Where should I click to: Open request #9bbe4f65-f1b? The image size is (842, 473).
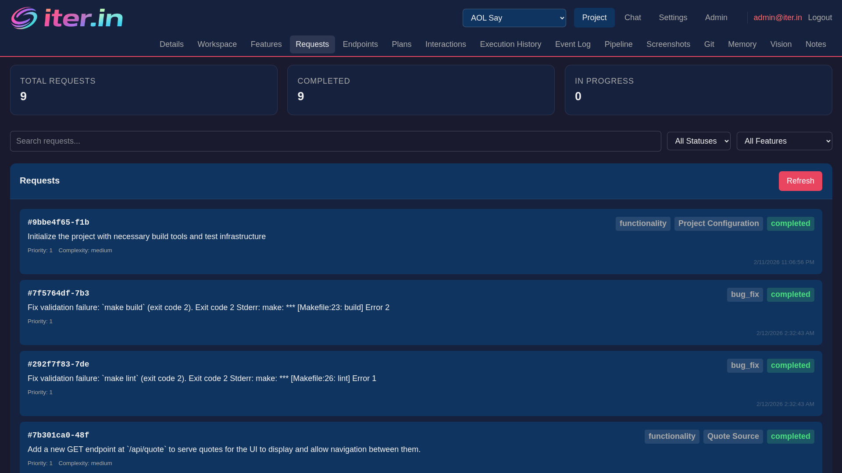click(58, 222)
